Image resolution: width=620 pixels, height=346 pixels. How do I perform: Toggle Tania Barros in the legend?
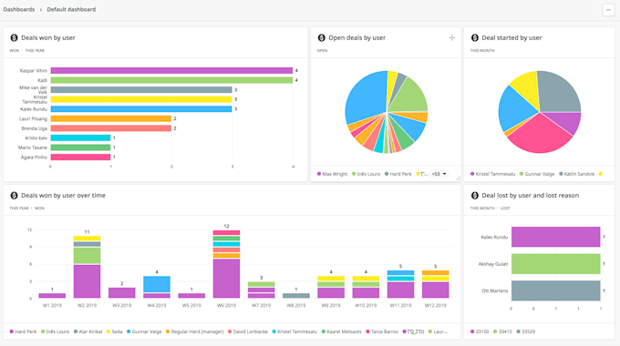coord(382,331)
